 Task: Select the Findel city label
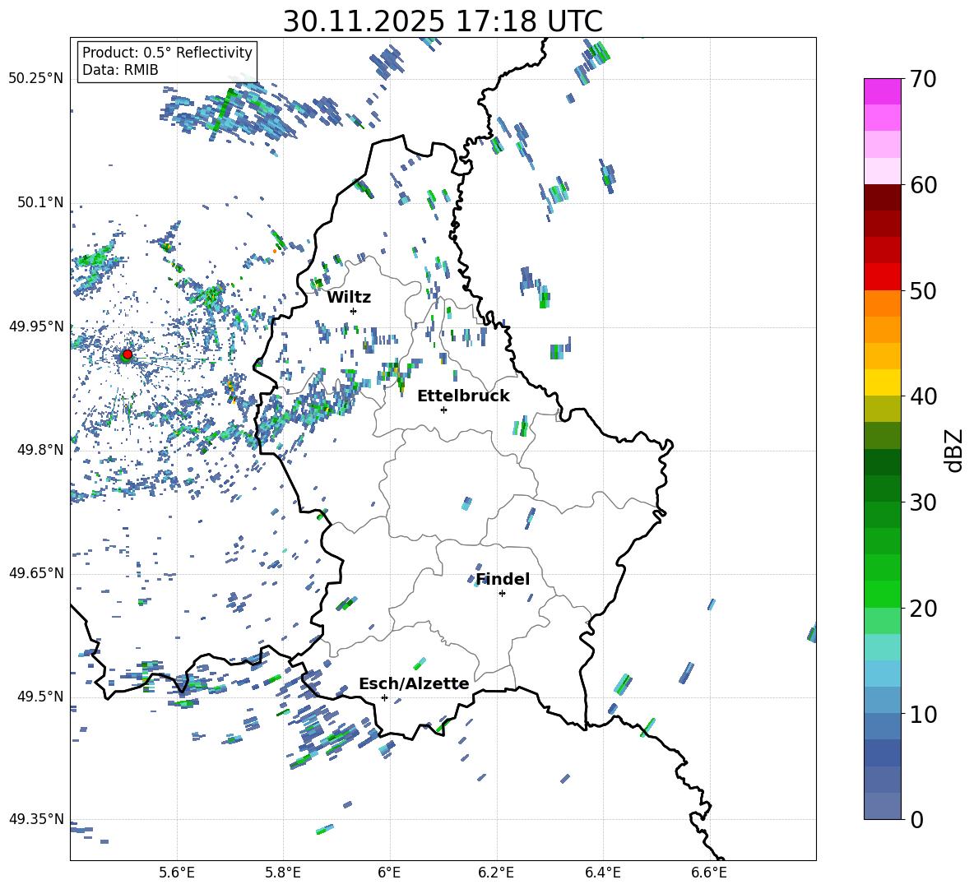pos(502,579)
